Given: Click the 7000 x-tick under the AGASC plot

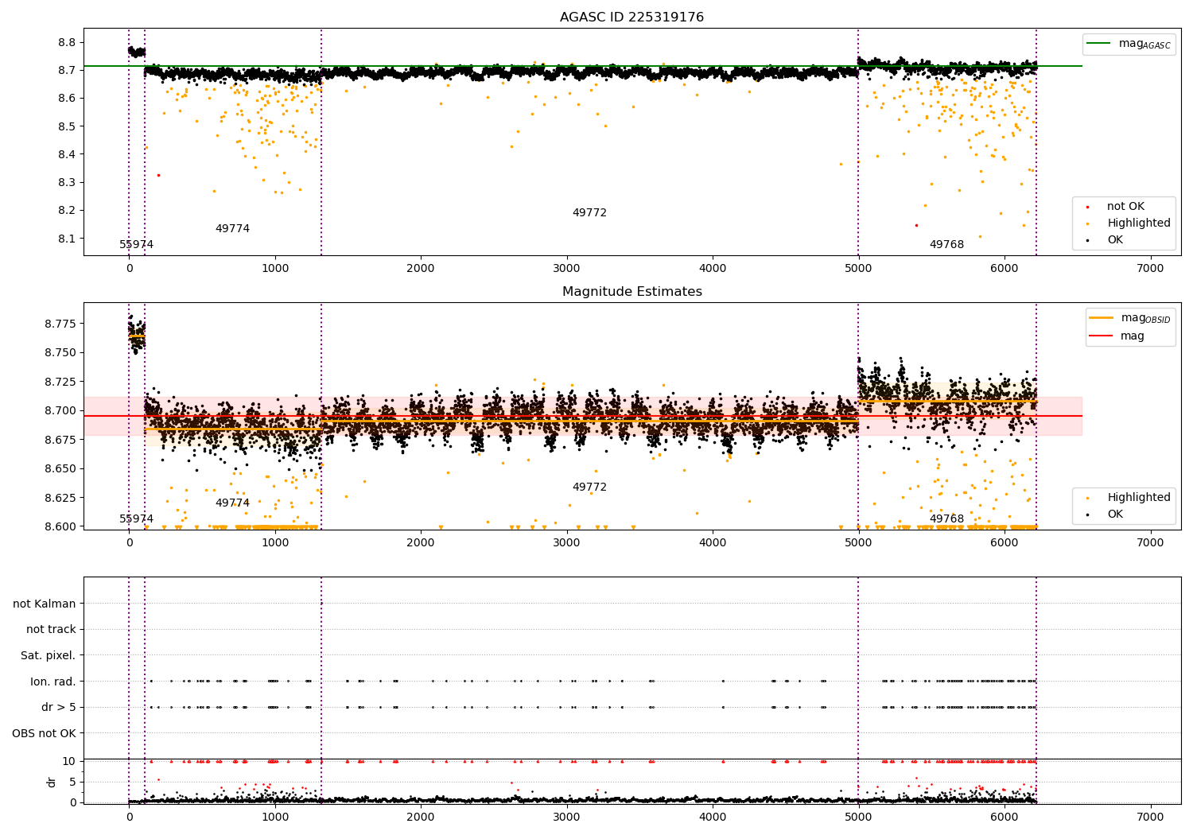Looking at the screenshot, I should (x=1150, y=269).
